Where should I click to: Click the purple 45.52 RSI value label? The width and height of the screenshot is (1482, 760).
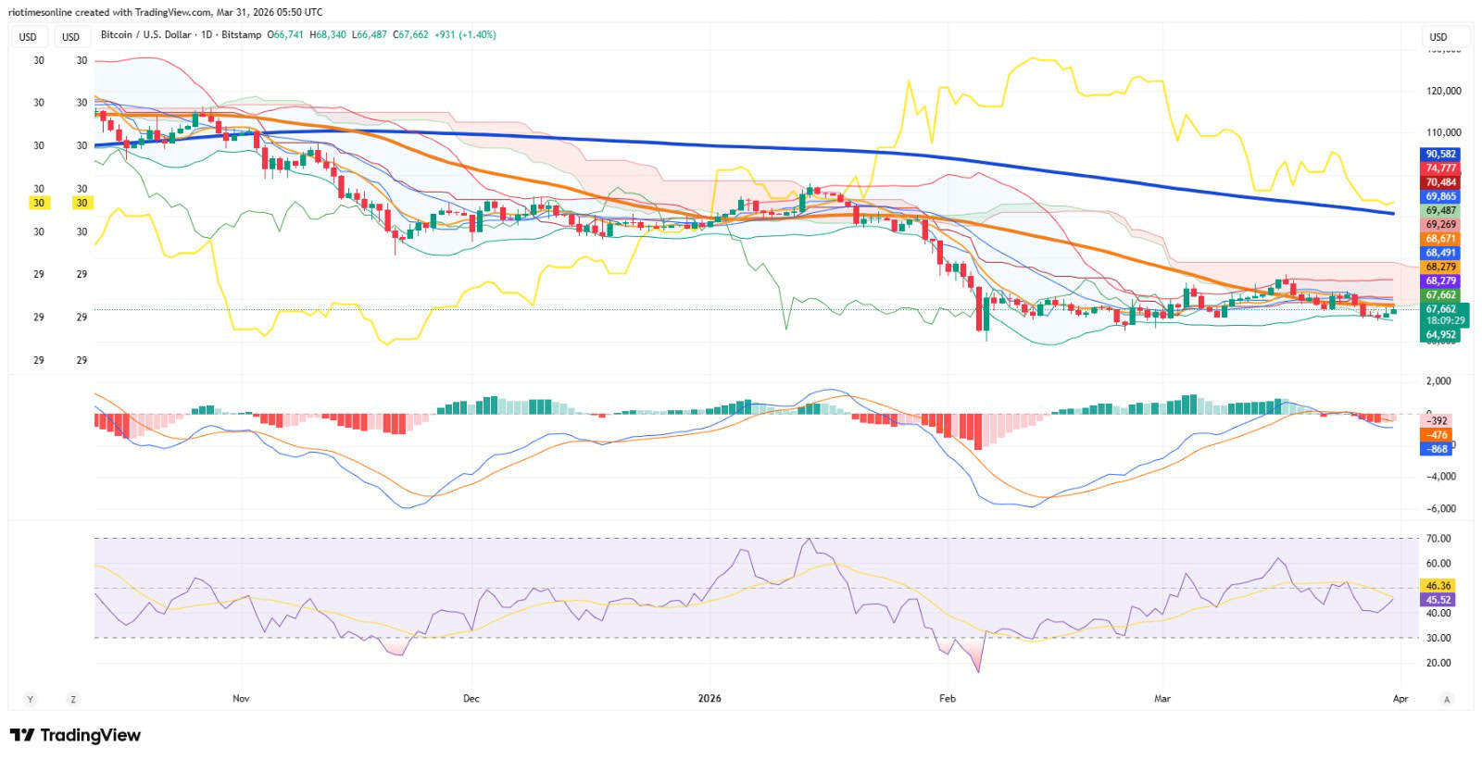1438,600
